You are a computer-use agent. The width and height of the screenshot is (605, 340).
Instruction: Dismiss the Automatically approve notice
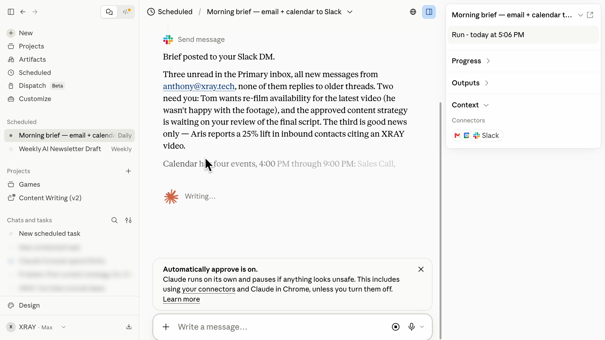click(x=421, y=269)
